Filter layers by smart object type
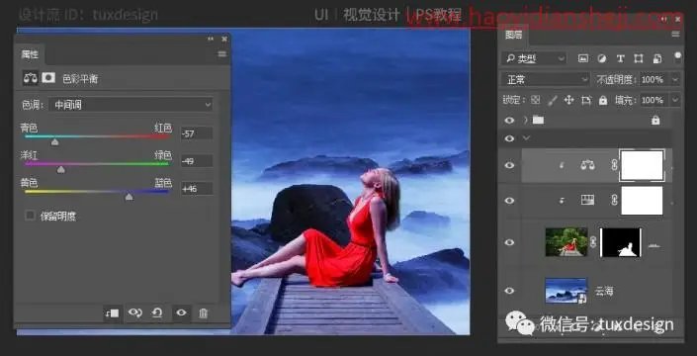697x356 pixels. [x=657, y=58]
